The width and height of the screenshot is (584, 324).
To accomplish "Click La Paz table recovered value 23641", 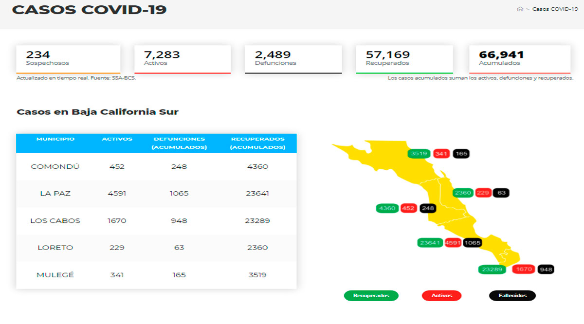I will click(257, 193).
